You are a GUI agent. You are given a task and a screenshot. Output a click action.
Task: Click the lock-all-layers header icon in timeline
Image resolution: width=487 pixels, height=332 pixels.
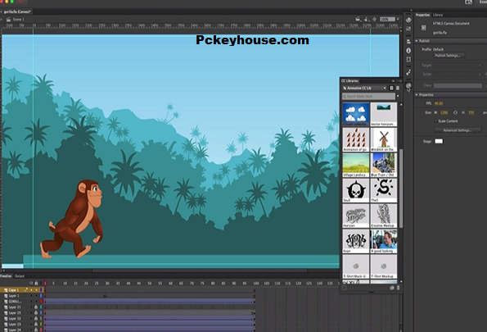point(36,283)
